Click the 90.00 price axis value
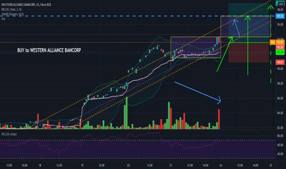The image size is (286, 169). tap(280, 69)
